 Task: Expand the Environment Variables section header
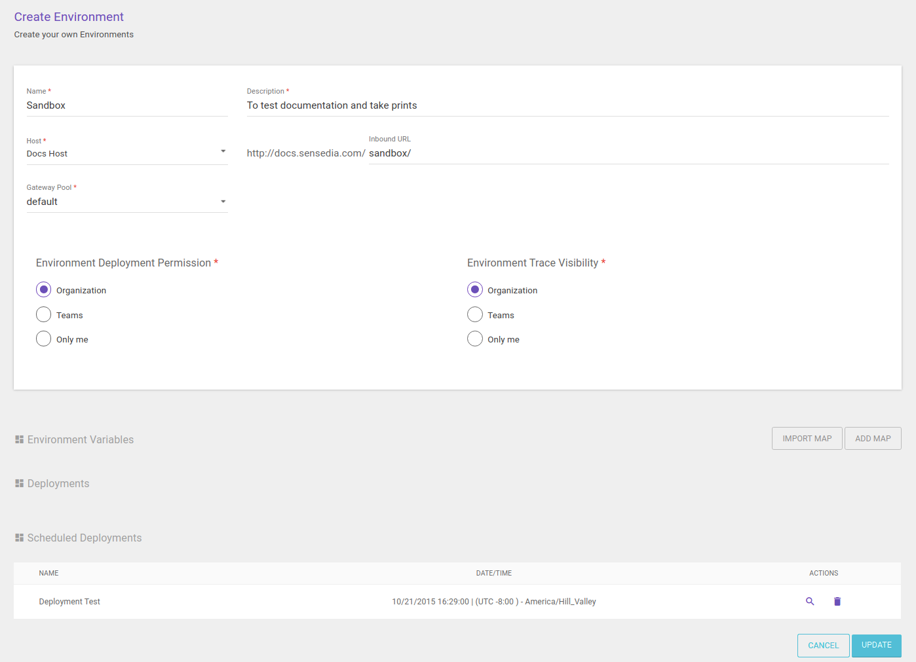pos(80,439)
